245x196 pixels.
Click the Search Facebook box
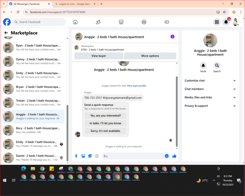39,22
